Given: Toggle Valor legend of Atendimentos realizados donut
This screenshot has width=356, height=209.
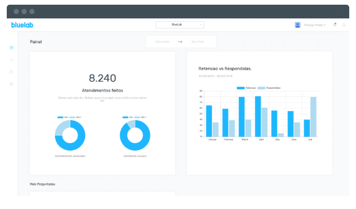Looking at the screenshot, I should tap(63, 117).
